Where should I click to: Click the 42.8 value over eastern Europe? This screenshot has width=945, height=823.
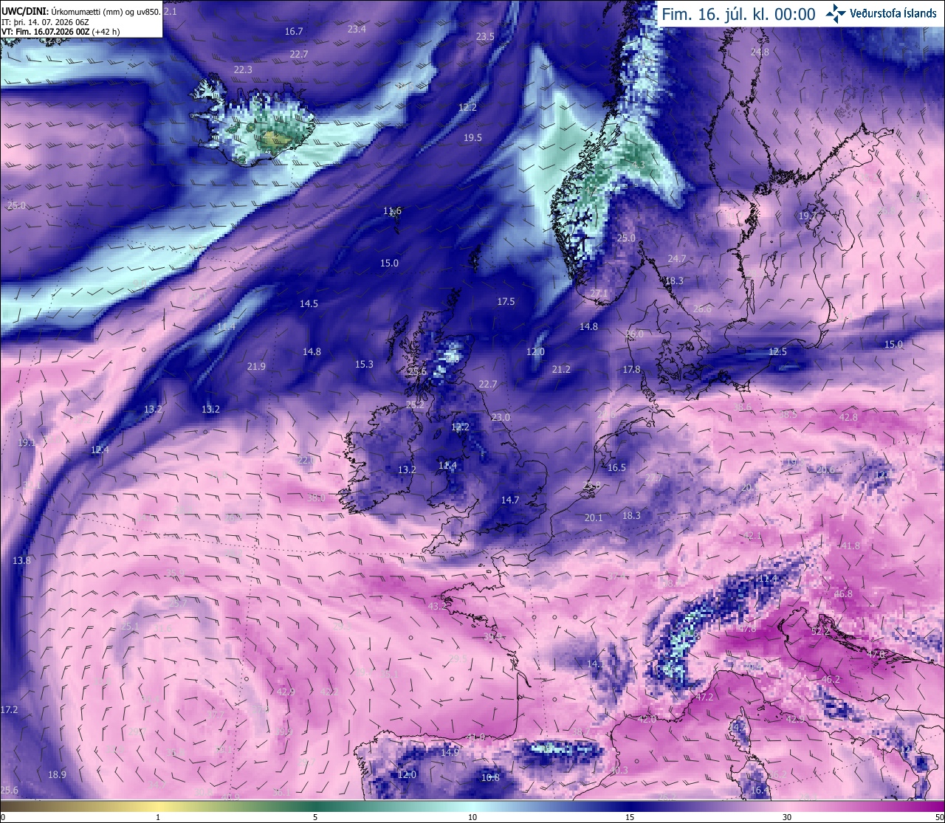pos(848,417)
